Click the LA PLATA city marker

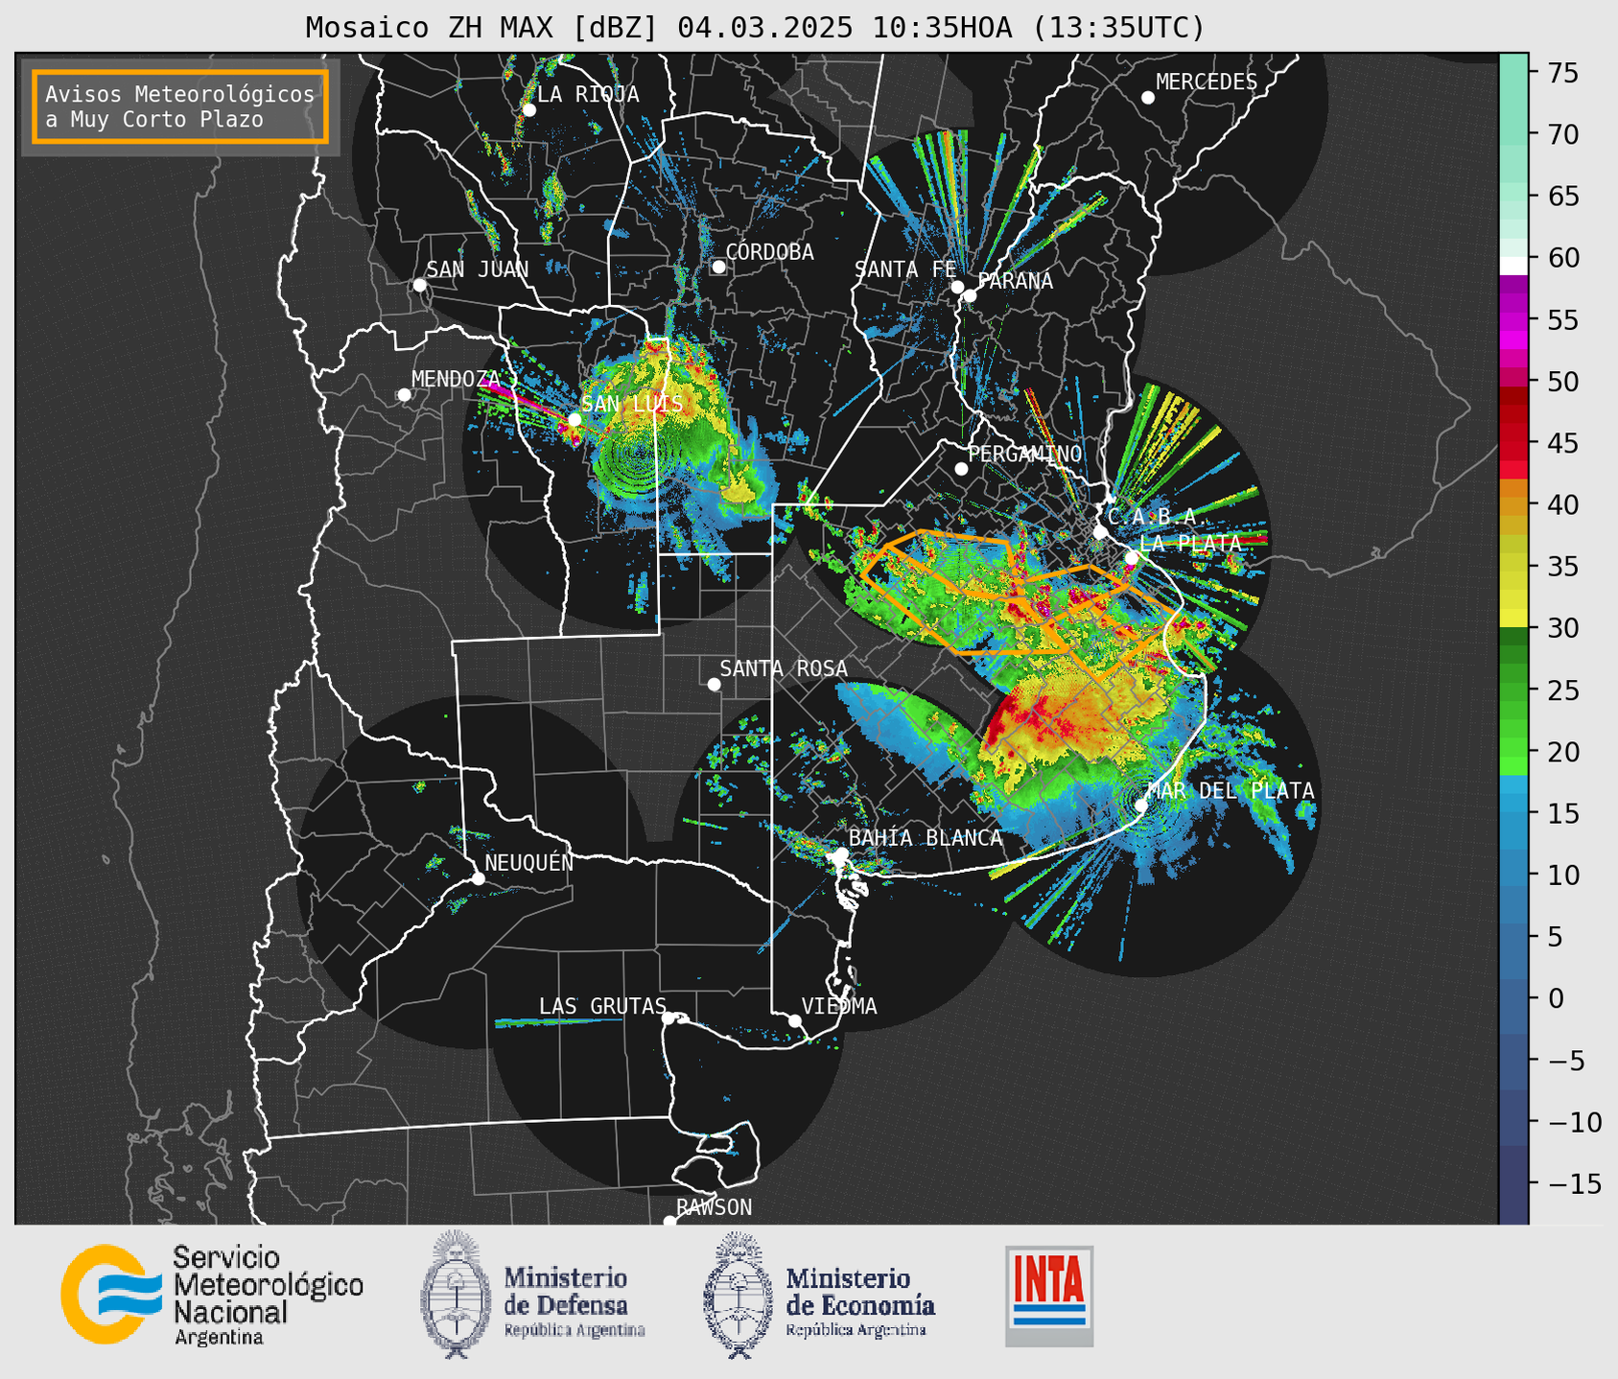(1132, 557)
